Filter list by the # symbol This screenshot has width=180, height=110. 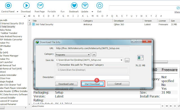(161, 16)
